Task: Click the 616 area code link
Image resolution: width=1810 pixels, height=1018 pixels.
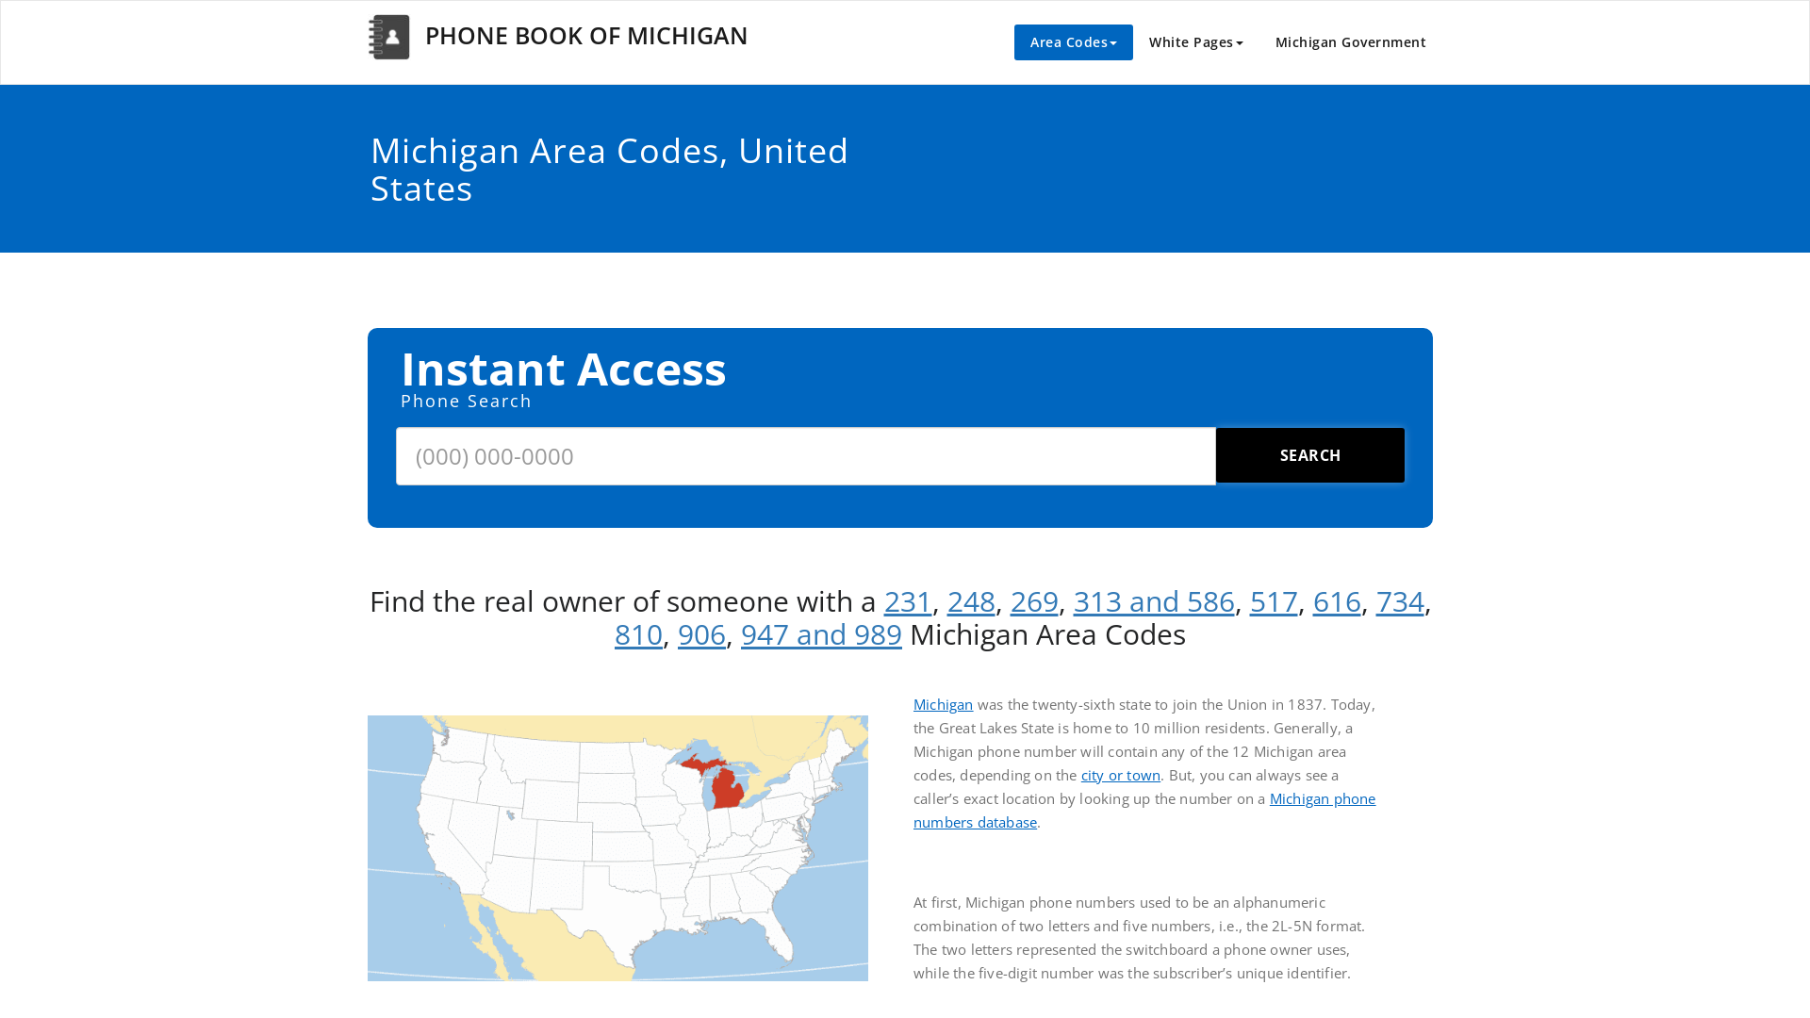Action: 1337,601
